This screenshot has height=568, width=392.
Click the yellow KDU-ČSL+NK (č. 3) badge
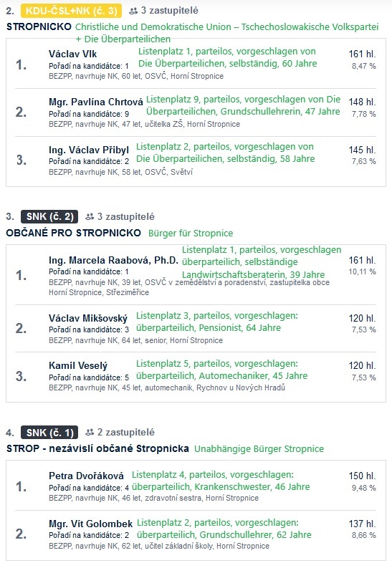point(72,11)
